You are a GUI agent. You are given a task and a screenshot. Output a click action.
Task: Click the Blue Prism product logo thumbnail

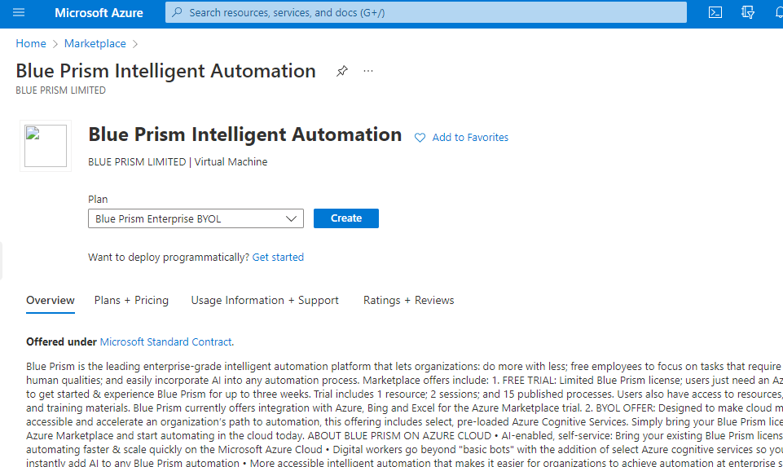46,146
